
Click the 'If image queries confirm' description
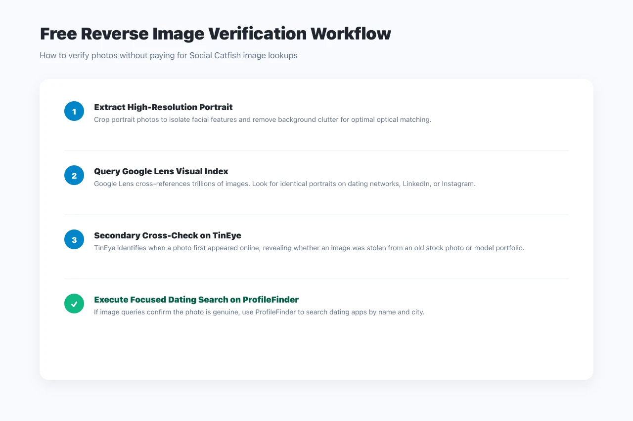point(259,312)
